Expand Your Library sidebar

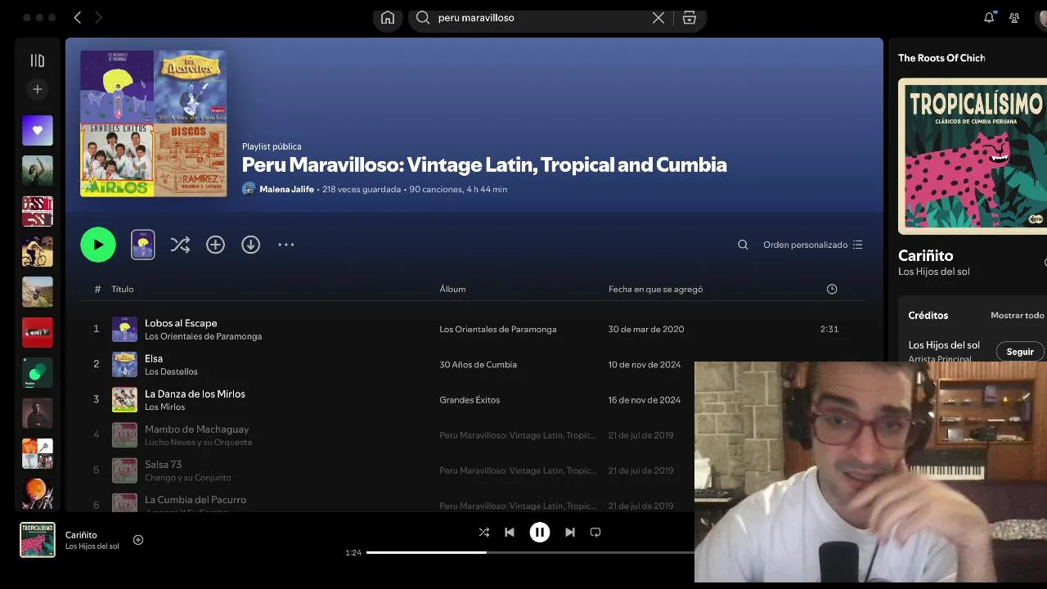coord(38,61)
